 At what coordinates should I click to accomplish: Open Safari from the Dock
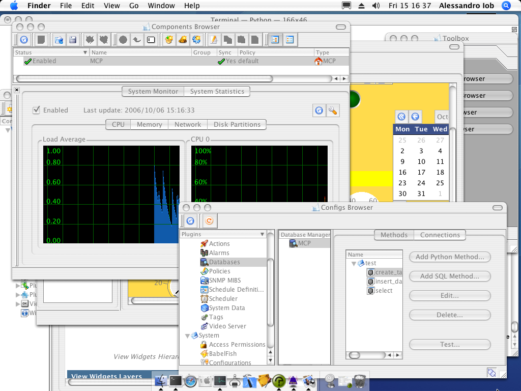(x=190, y=380)
